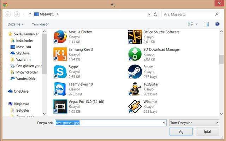Select the Winamp shortcut icon
Screen dimensions: 226x141
pyautogui.click(x=135, y=106)
